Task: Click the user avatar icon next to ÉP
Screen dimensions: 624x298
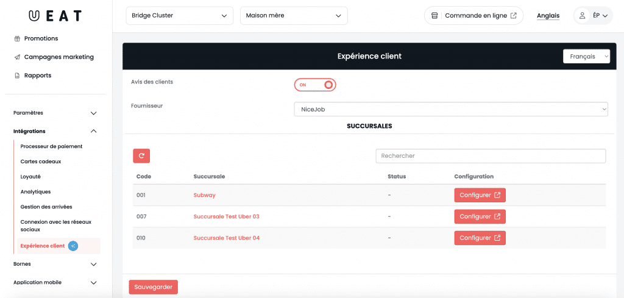Action: point(582,16)
